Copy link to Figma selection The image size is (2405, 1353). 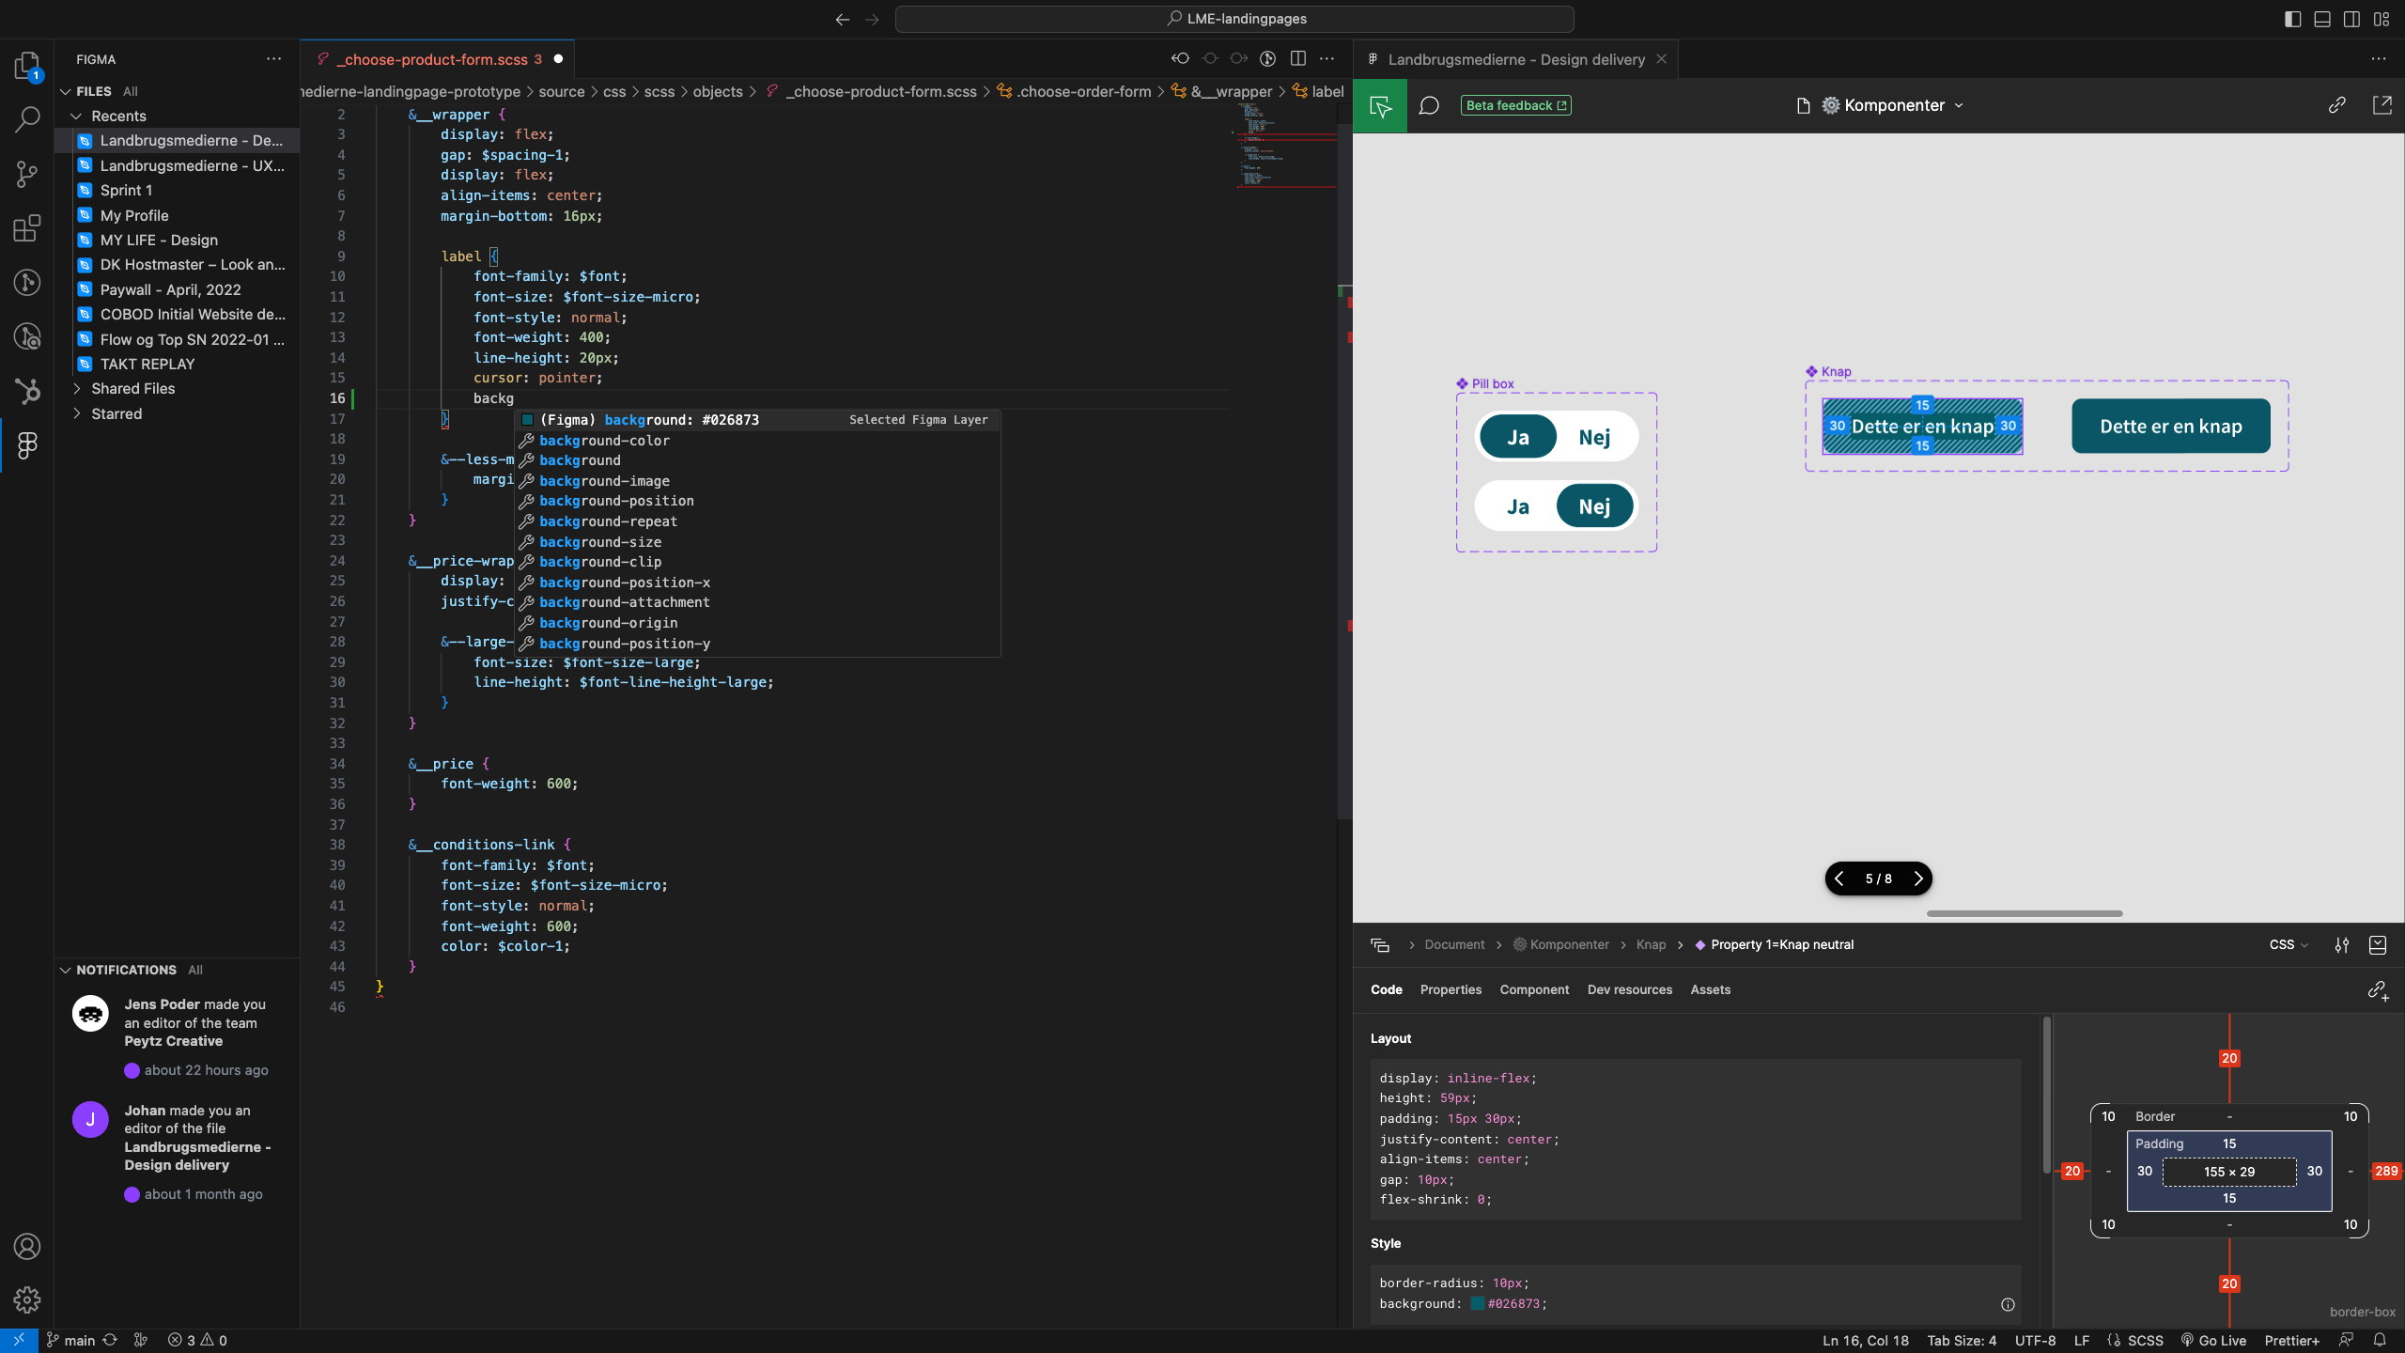[2337, 105]
